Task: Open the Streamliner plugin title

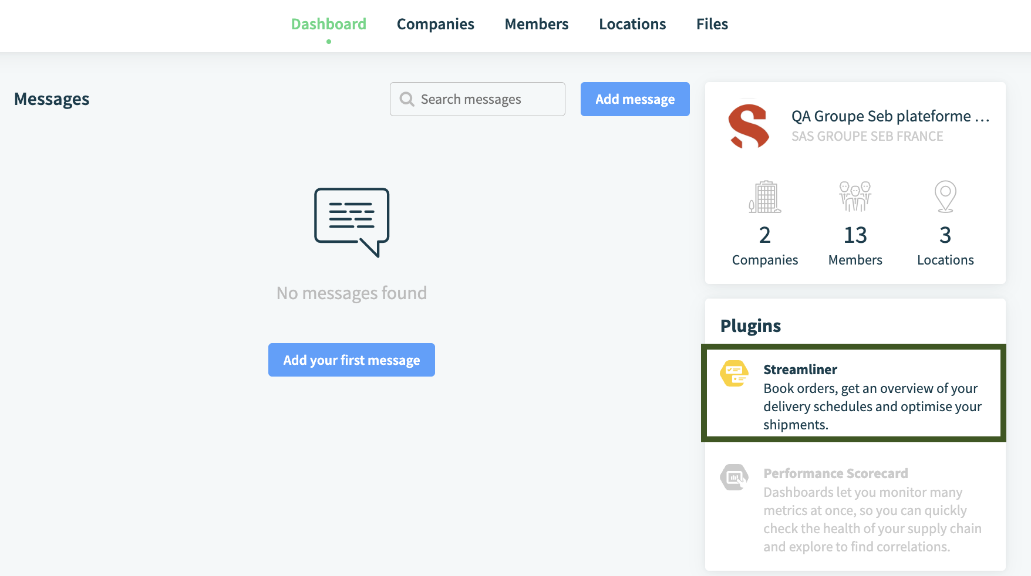Action: click(x=800, y=370)
